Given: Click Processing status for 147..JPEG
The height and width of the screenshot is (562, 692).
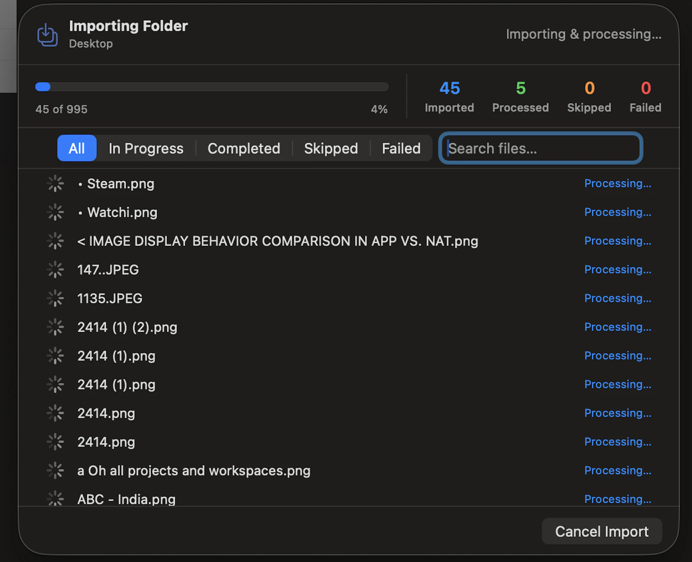Looking at the screenshot, I should click(x=618, y=270).
